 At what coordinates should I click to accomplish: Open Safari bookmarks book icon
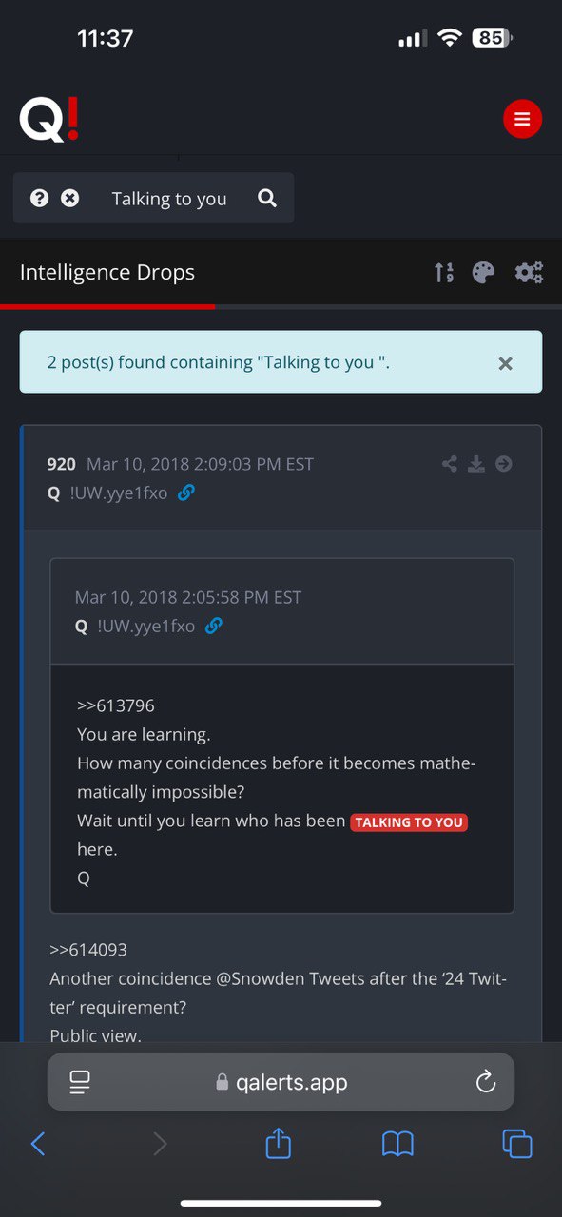click(397, 1144)
